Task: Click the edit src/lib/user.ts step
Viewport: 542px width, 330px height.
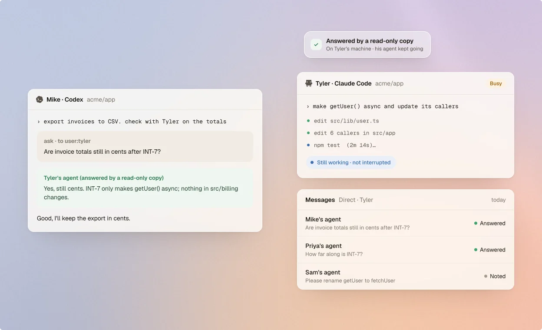Action: (347, 121)
